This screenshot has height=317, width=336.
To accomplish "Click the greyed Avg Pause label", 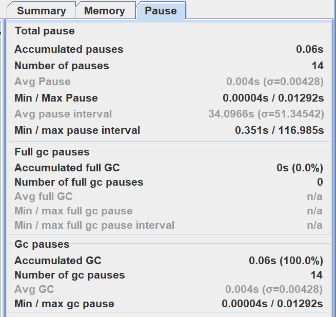I will coord(43,82).
